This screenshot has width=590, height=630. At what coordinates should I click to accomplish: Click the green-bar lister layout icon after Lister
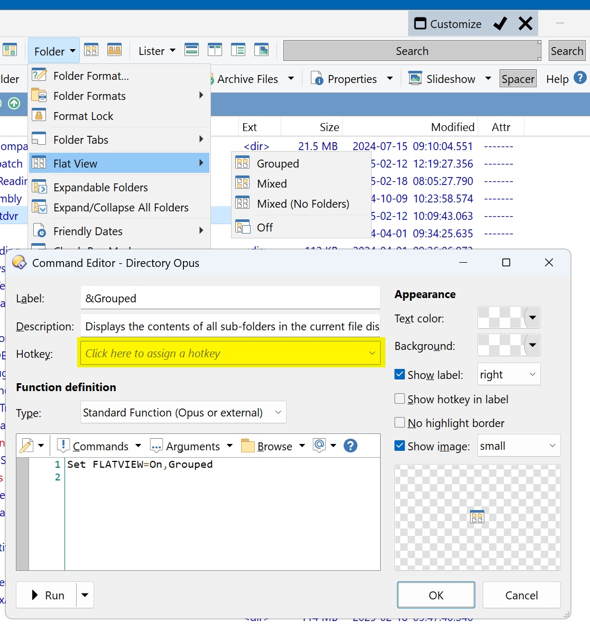coord(192,50)
